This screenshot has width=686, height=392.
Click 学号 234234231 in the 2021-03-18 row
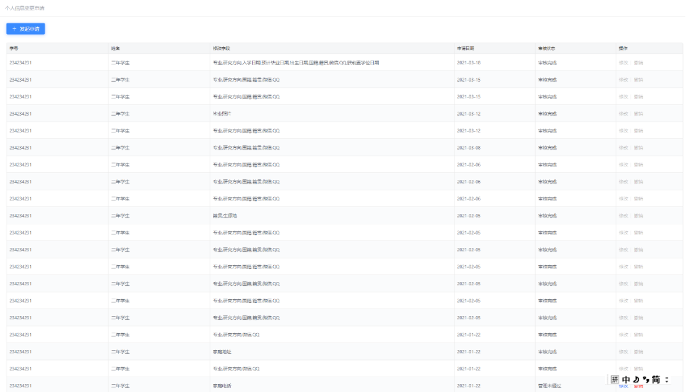[x=20, y=63]
